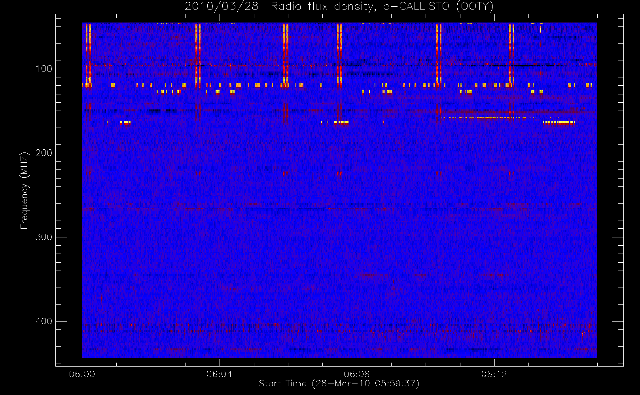Click the '200' frequency axis label
The width and height of the screenshot is (640, 395).
[44, 153]
